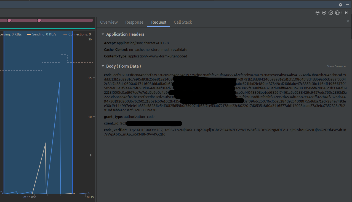Click the code form data value
This screenshot has height=202, width=352.
pos(225,93)
